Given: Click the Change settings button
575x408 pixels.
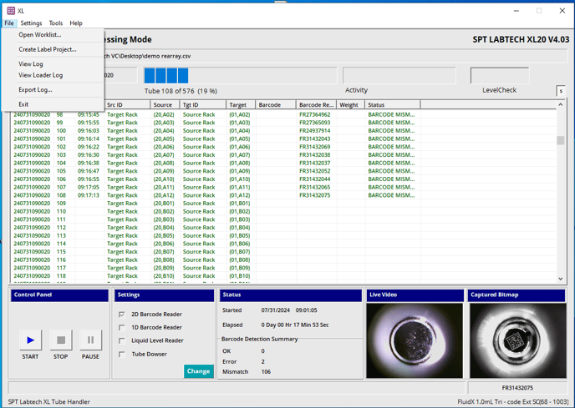Looking at the screenshot, I should coord(198,371).
